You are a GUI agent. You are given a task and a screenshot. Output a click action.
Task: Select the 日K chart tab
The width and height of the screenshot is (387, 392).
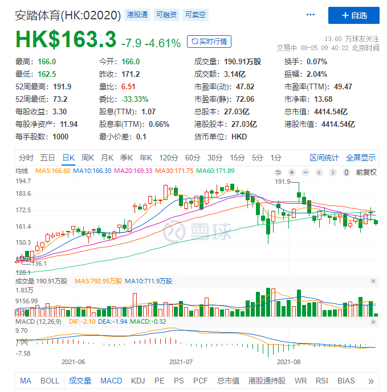[68, 158]
